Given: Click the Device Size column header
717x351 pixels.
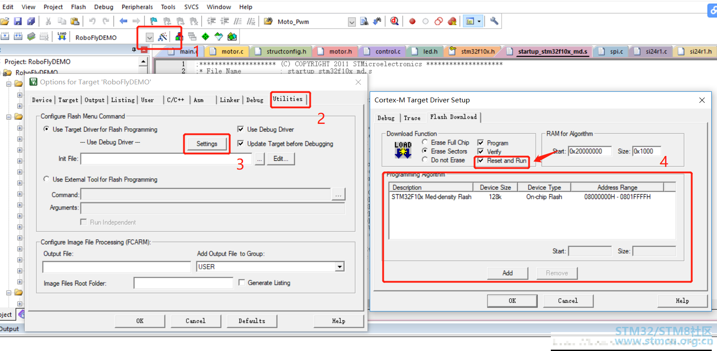Looking at the screenshot, I should point(495,187).
